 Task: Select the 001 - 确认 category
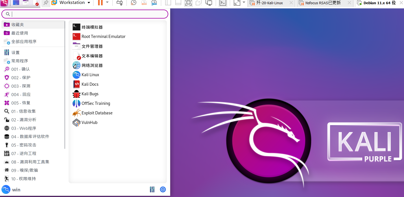tap(33, 69)
